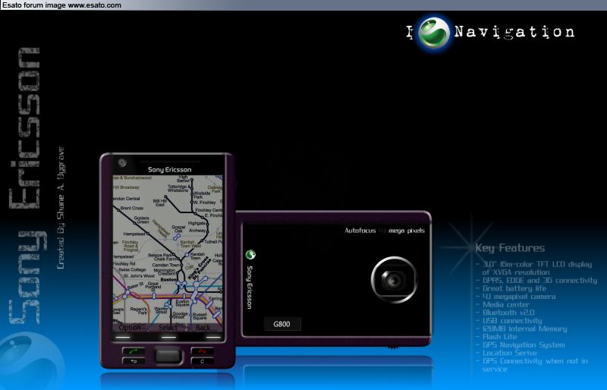The image size is (607, 390).
Task: Click the 'Great battery life' feature line
Action: [x=514, y=288]
